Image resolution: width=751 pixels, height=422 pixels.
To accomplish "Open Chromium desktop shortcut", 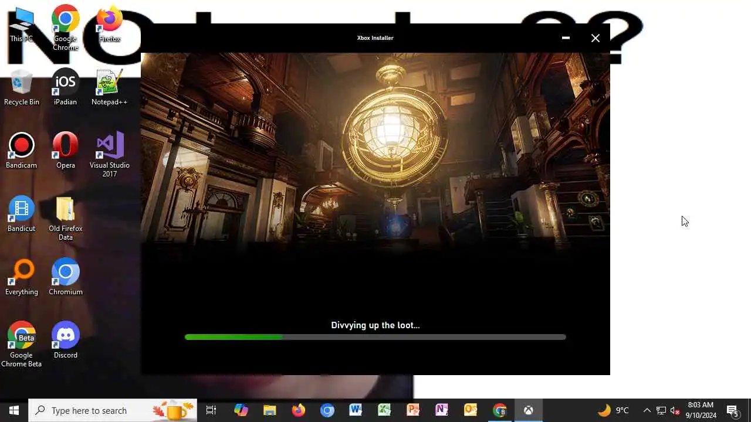I will [x=65, y=278].
